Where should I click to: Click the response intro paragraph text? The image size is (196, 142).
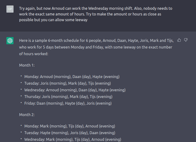pyautogui.click(x=96, y=47)
